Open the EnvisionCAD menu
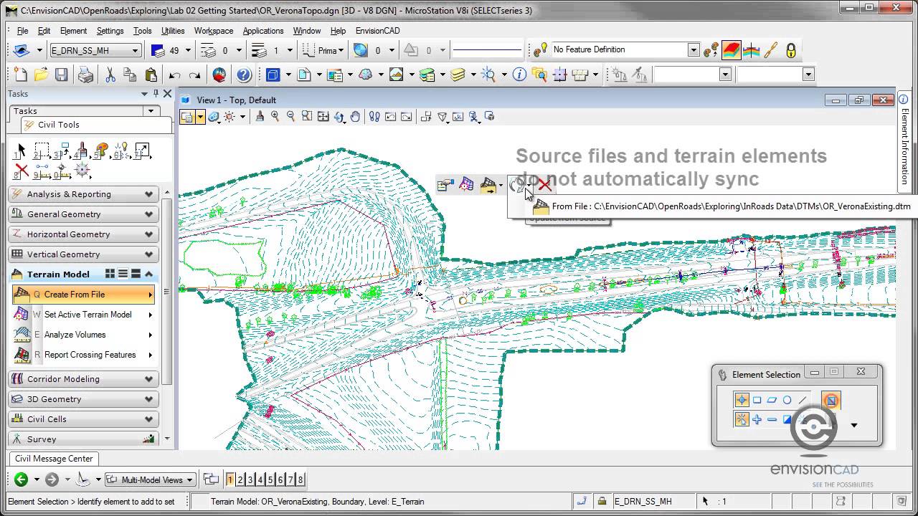 (377, 31)
